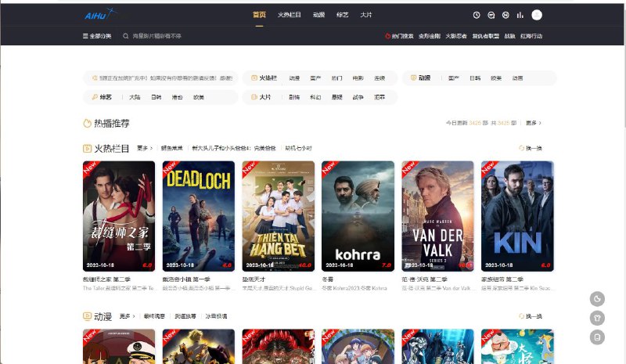Select 港台 in 综艺 category pill
This screenshot has height=364, width=626.
point(177,97)
